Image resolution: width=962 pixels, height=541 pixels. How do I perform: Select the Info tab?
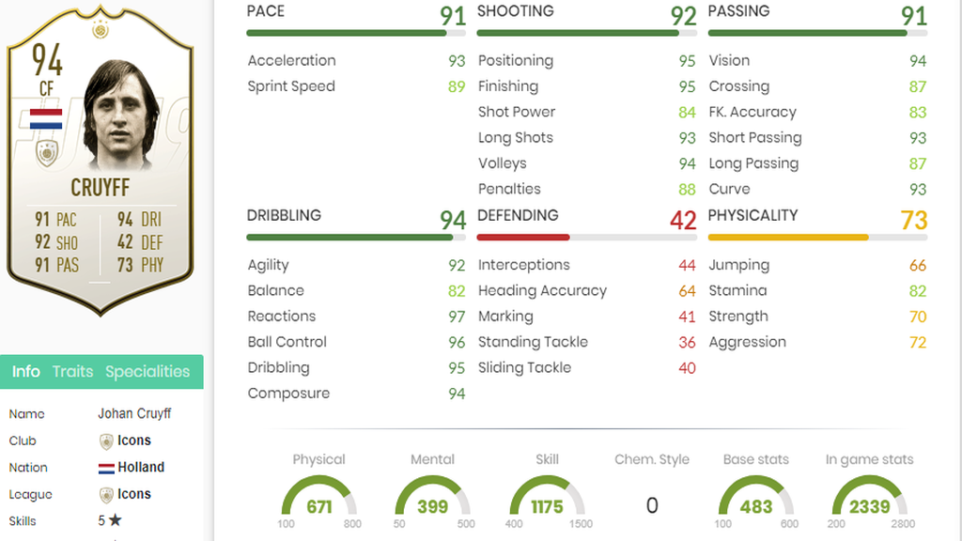25,371
